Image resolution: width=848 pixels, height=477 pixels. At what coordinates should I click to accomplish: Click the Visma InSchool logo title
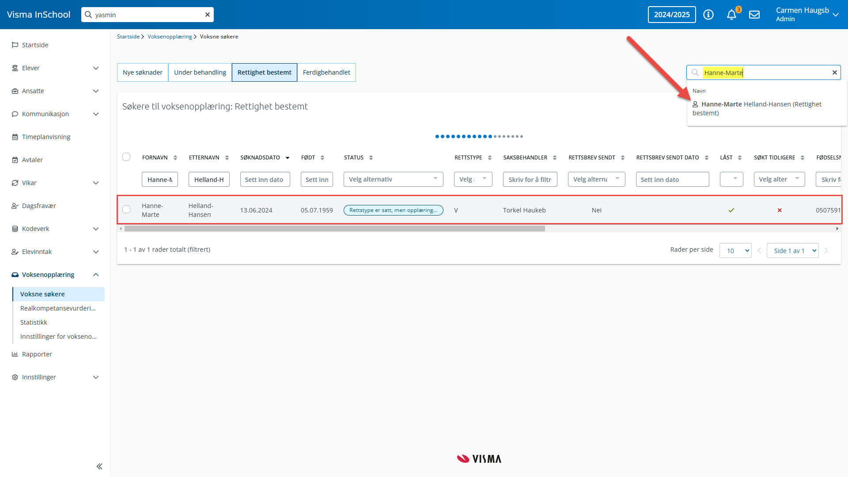[x=39, y=15]
